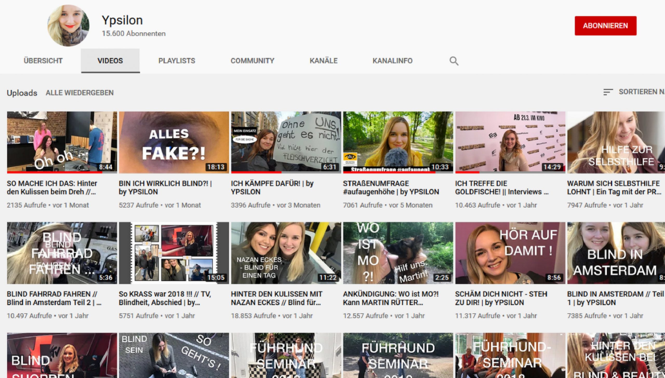Subscribe with the Abonnieren button
The image size is (665, 378).
[x=605, y=26]
